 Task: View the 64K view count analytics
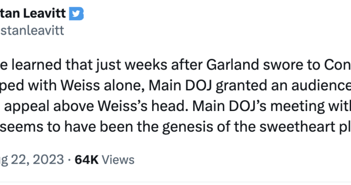[87, 160]
